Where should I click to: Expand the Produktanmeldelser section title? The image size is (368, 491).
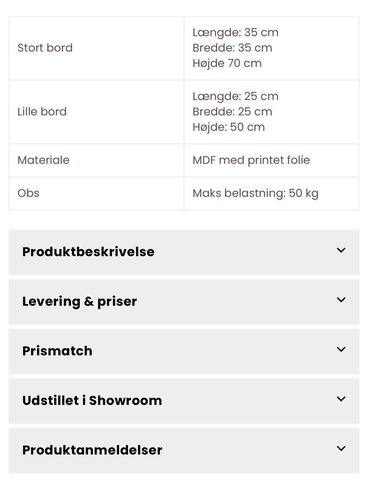[x=92, y=450]
